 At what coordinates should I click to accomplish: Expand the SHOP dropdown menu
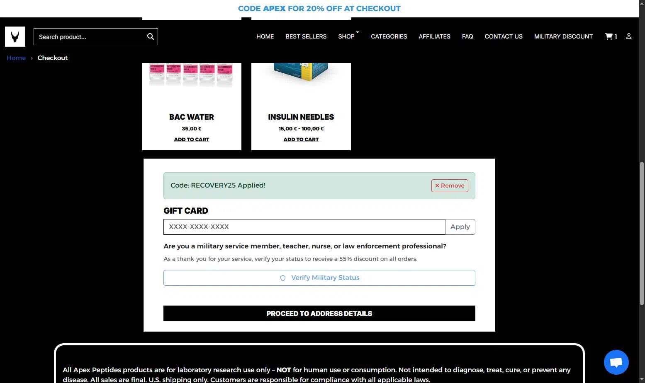[x=348, y=36]
